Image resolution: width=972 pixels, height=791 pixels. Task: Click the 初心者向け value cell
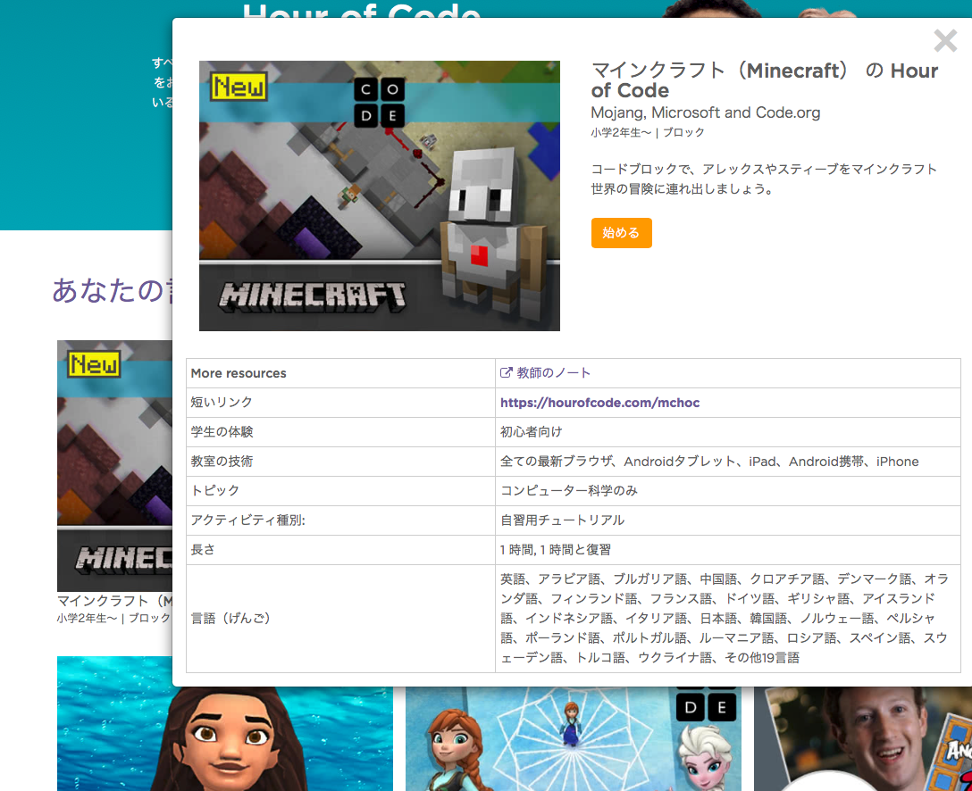click(x=728, y=432)
